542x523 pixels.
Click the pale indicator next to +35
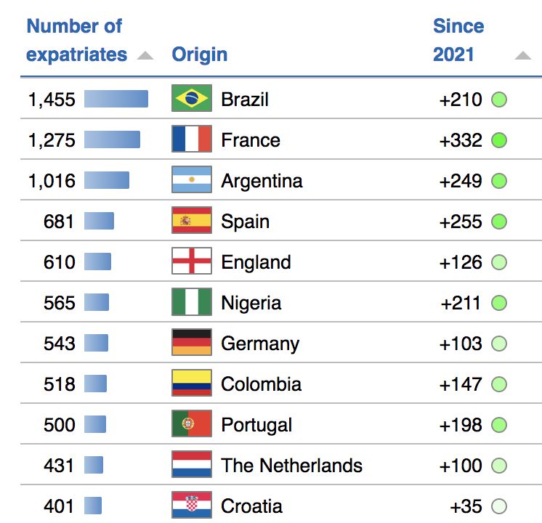(x=499, y=506)
